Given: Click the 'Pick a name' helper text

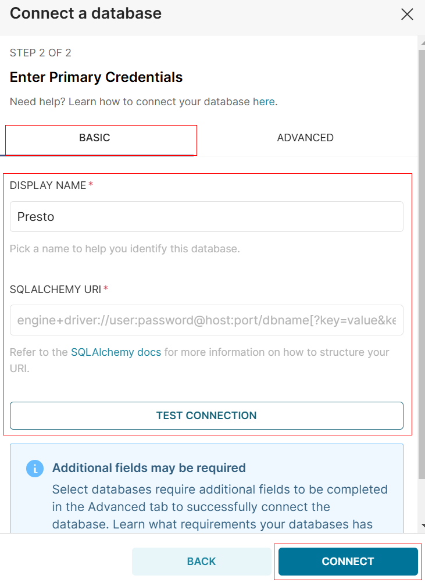Looking at the screenshot, I should click(124, 249).
